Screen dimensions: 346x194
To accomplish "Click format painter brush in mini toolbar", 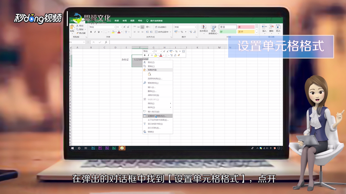I will [x=179, y=55].
